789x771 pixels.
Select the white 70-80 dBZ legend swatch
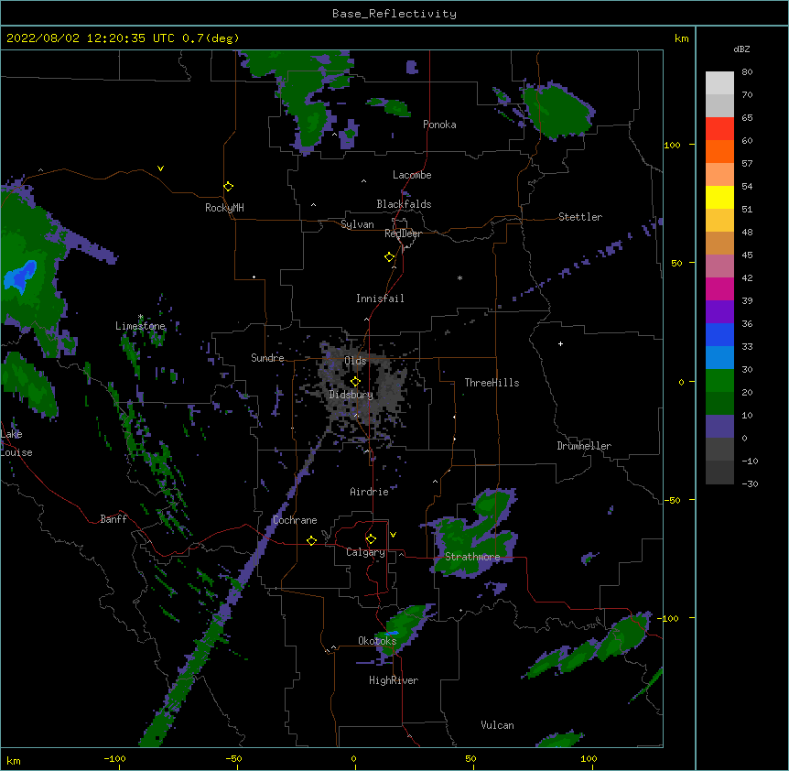tap(719, 83)
